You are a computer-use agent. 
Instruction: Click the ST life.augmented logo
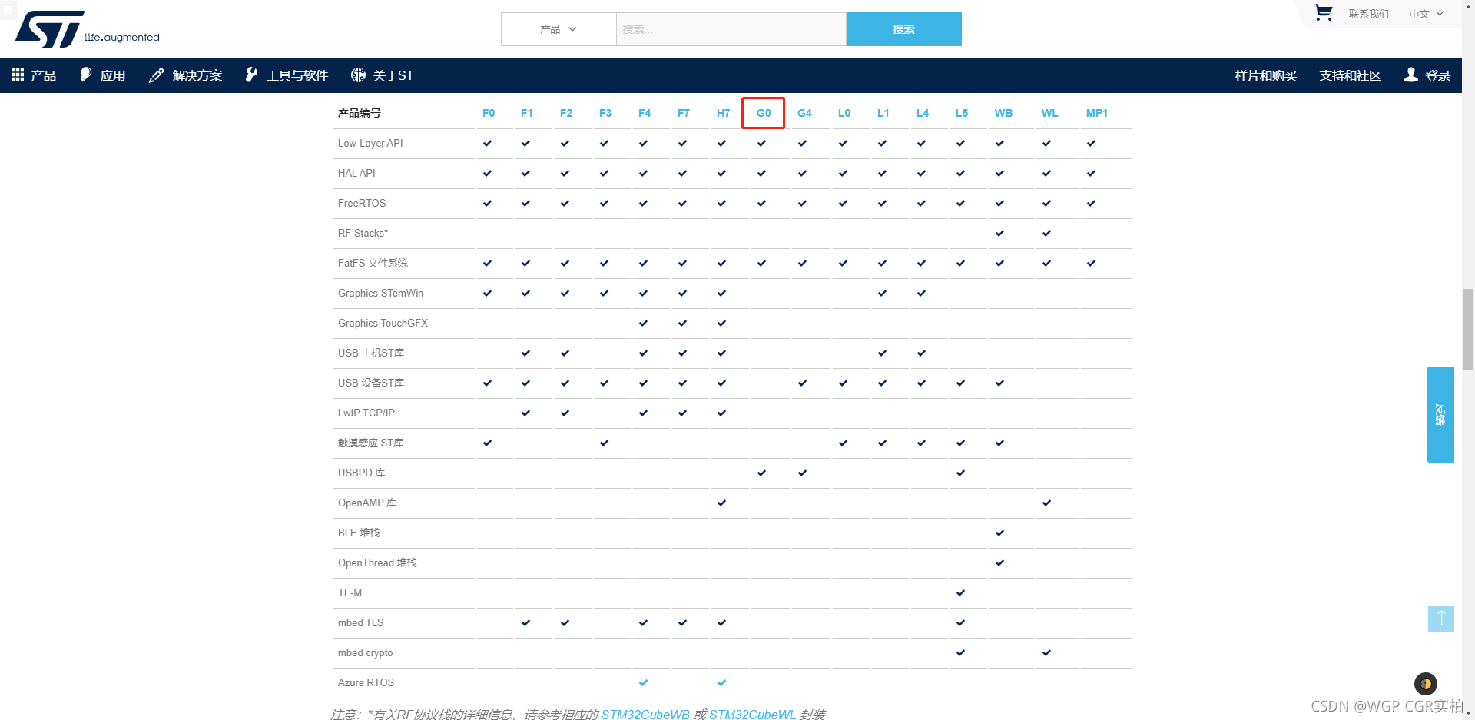click(x=88, y=29)
